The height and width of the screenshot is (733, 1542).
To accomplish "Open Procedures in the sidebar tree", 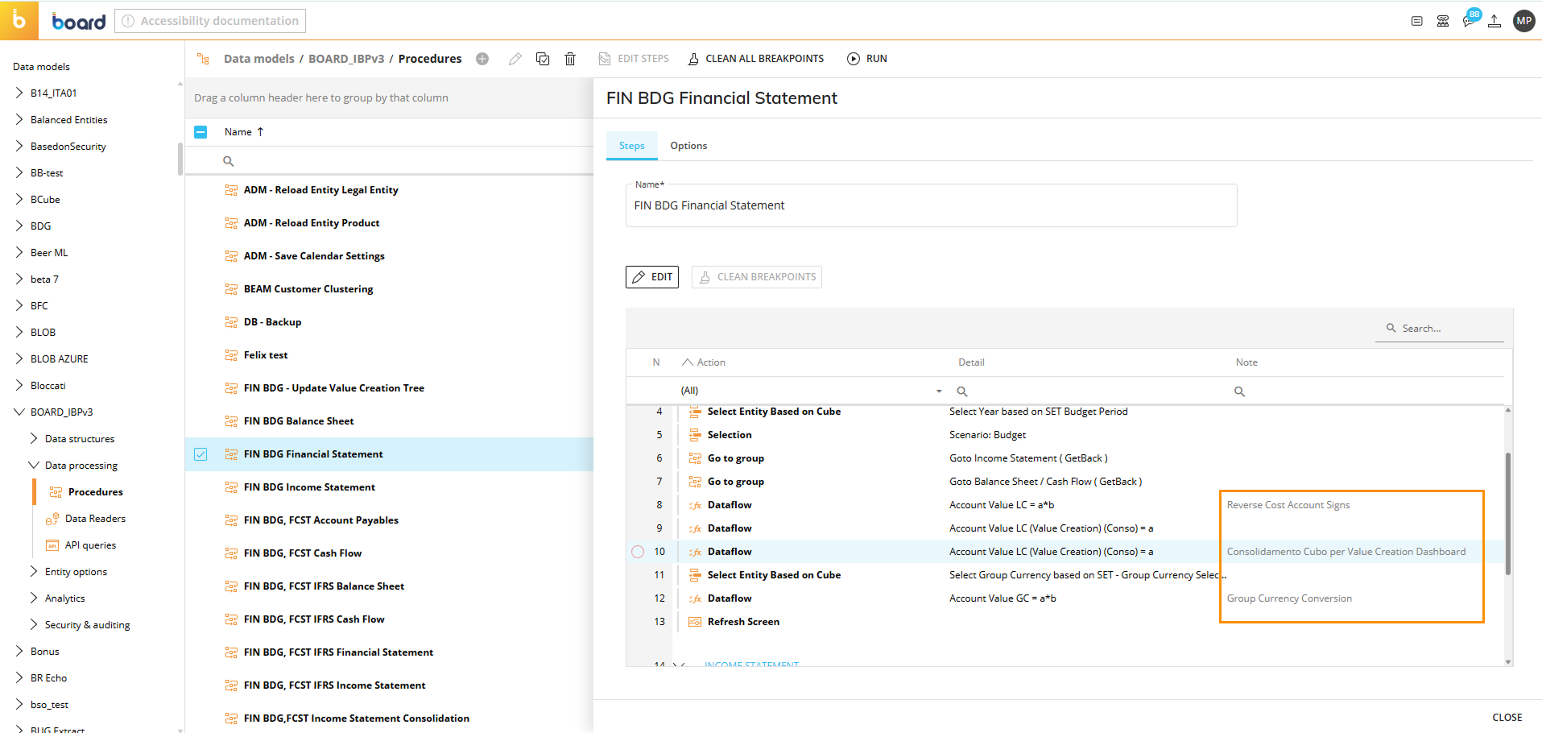I will pyautogui.click(x=96, y=492).
